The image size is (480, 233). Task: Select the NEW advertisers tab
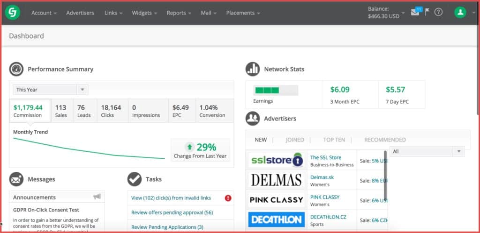[x=261, y=140]
